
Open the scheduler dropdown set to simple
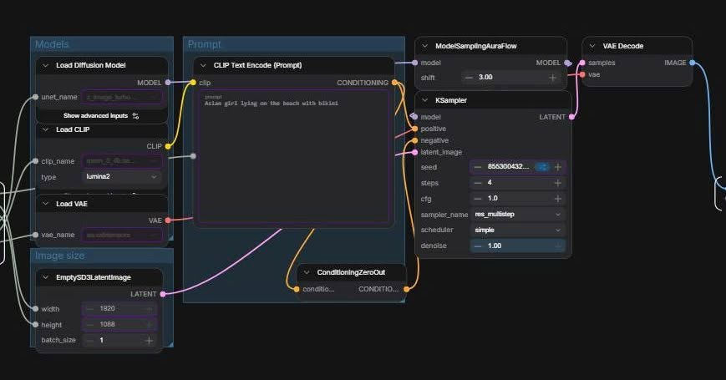[517, 230]
